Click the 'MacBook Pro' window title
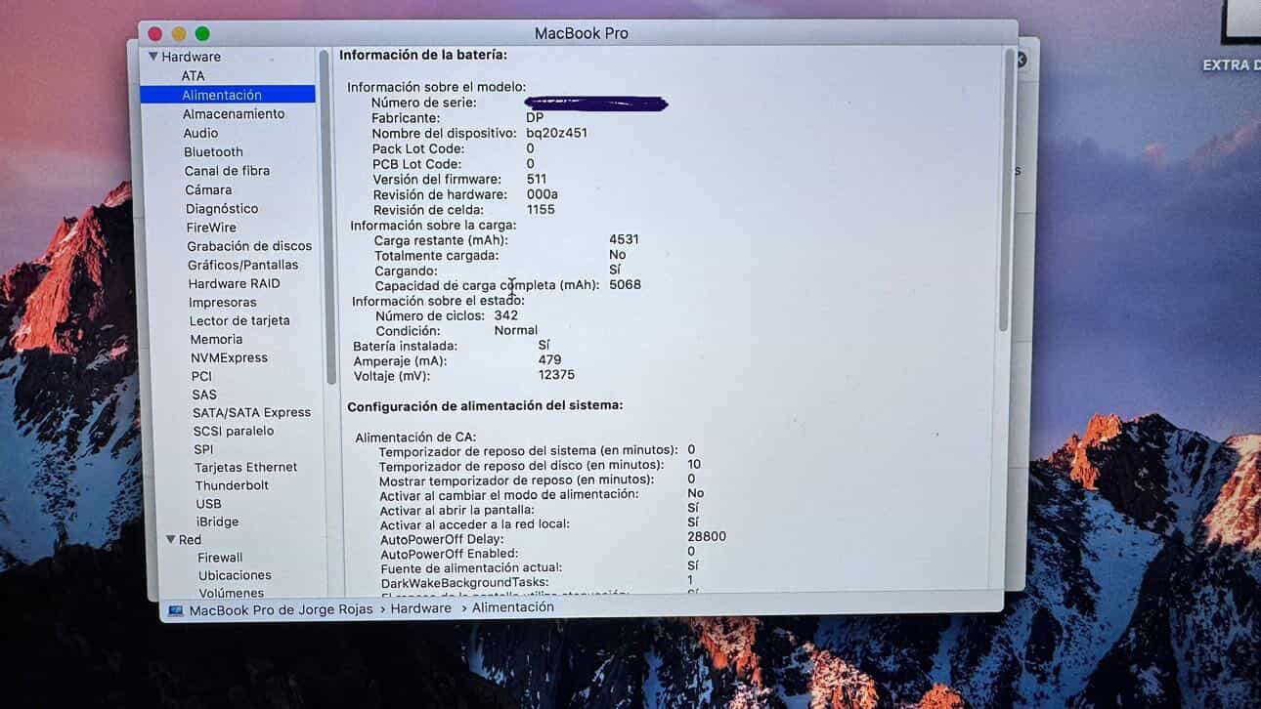The height and width of the screenshot is (709, 1261). (582, 33)
